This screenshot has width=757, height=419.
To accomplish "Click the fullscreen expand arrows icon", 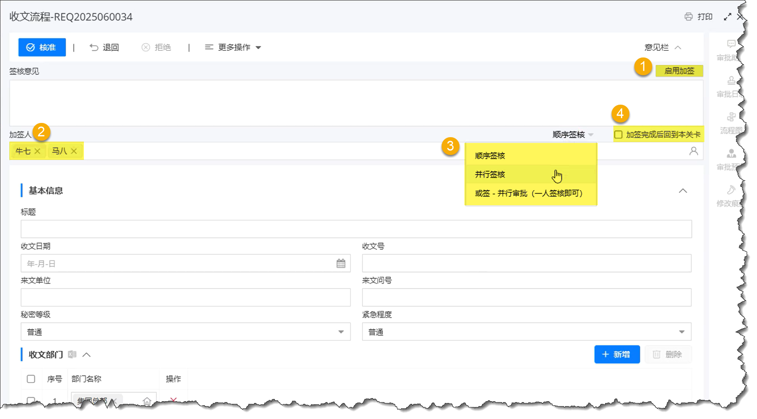I will [x=727, y=17].
